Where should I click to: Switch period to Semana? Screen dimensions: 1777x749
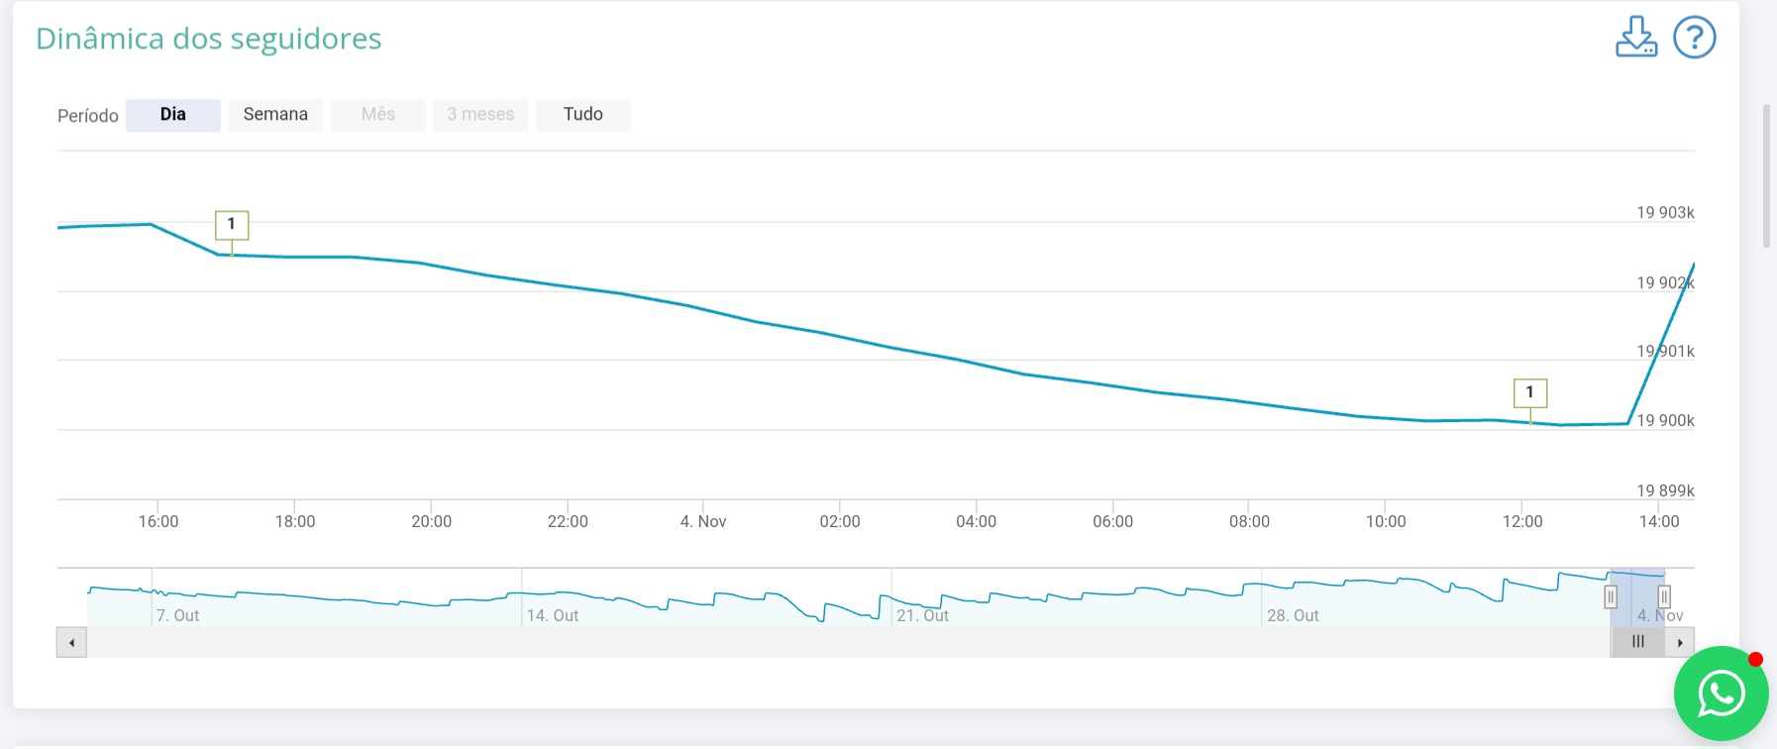tap(275, 115)
